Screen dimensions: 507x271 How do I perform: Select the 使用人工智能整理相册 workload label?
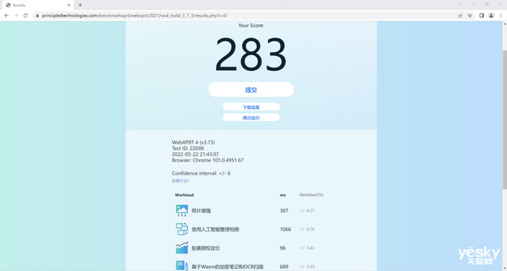pos(215,230)
